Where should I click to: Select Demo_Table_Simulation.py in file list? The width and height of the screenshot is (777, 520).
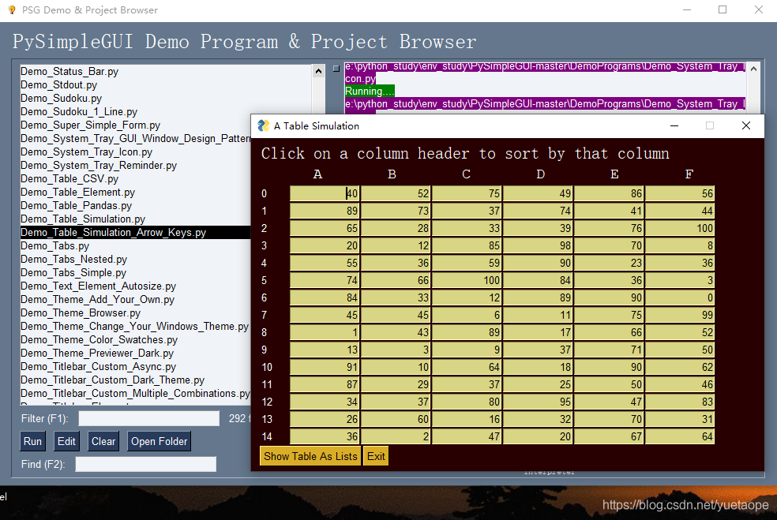pyautogui.click(x=83, y=219)
